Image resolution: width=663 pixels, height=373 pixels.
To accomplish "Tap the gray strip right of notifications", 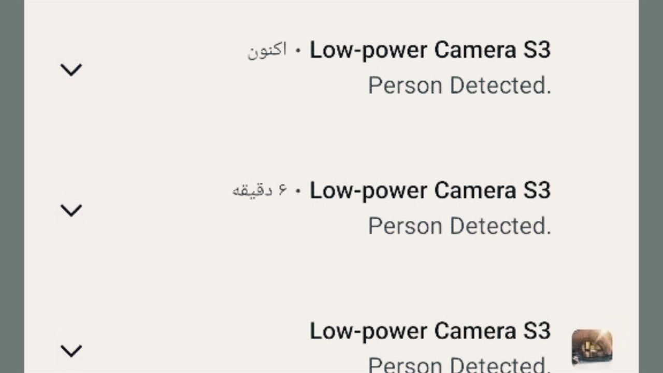I will tap(651, 187).
